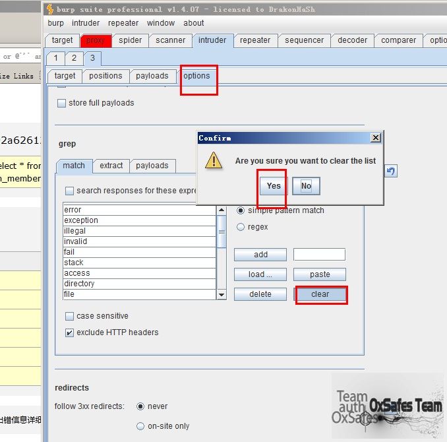The width and height of the screenshot is (447, 442).
Task: Click scroll down arrow of expression list
Action: 222,294
